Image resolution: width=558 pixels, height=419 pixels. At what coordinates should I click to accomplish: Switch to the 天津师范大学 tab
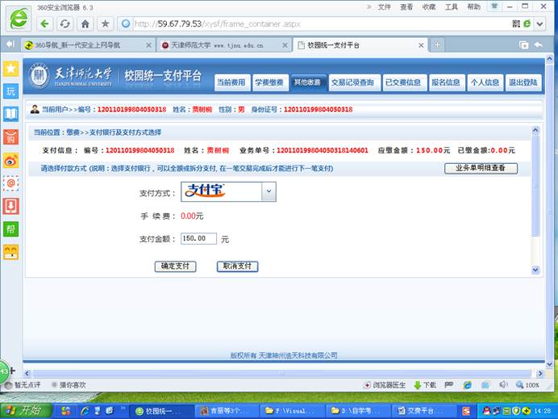click(x=224, y=45)
